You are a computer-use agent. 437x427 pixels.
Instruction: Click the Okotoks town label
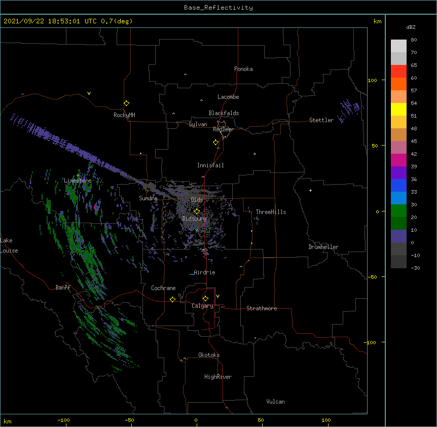209,355
